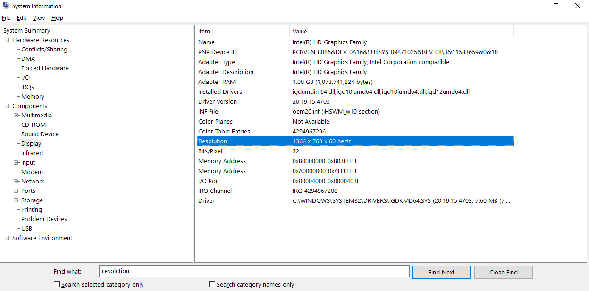Select the Problem Devices category
This screenshot has height=291, width=589.
[44, 219]
